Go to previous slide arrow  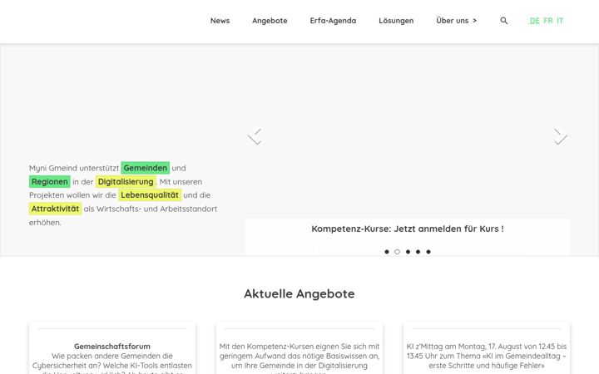255,136
